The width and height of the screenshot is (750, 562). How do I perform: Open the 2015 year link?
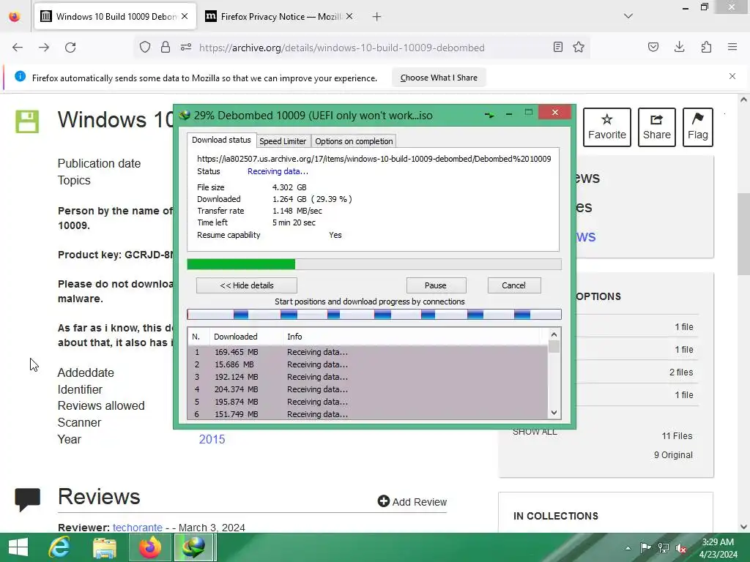click(212, 439)
